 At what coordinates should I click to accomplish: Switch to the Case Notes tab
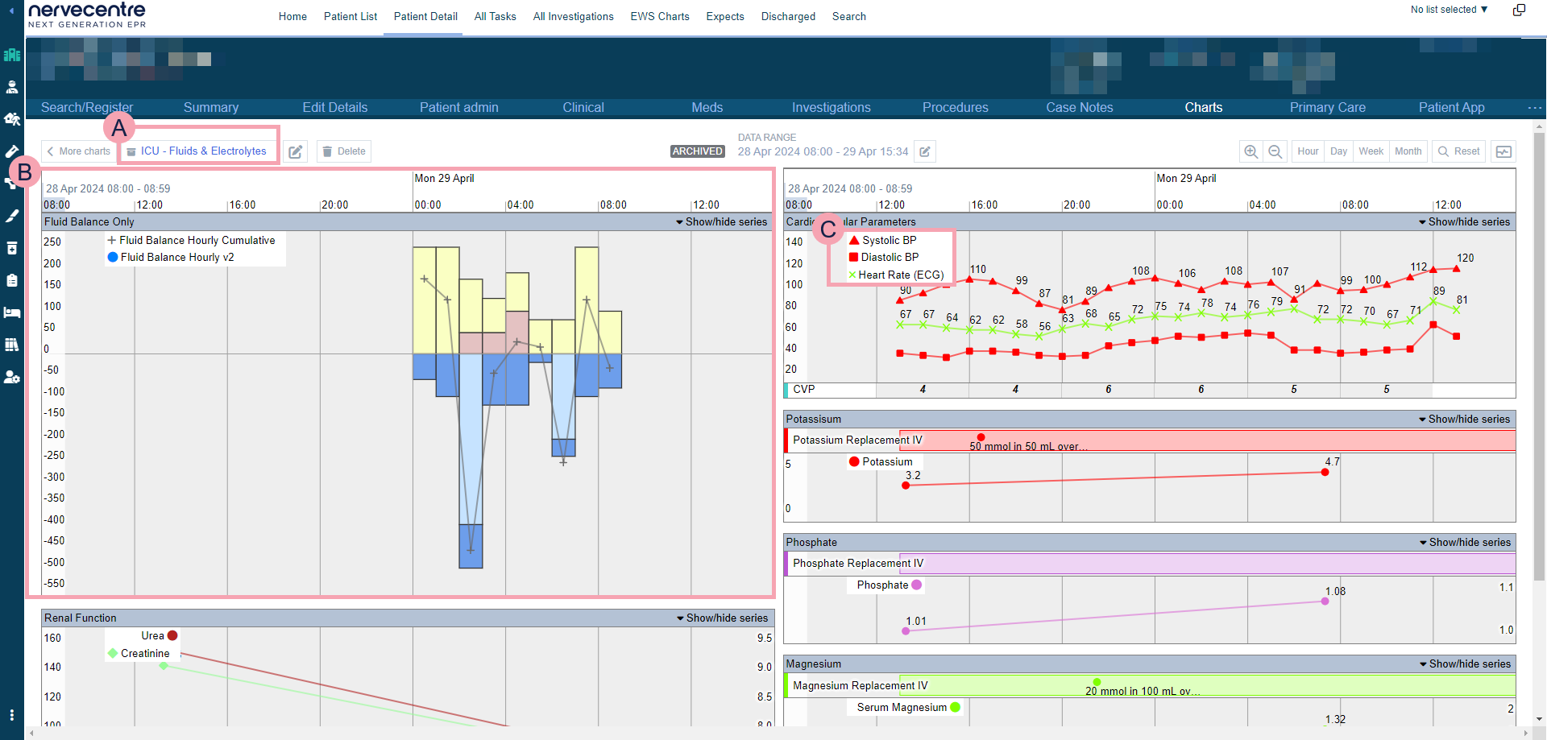[x=1079, y=107]
